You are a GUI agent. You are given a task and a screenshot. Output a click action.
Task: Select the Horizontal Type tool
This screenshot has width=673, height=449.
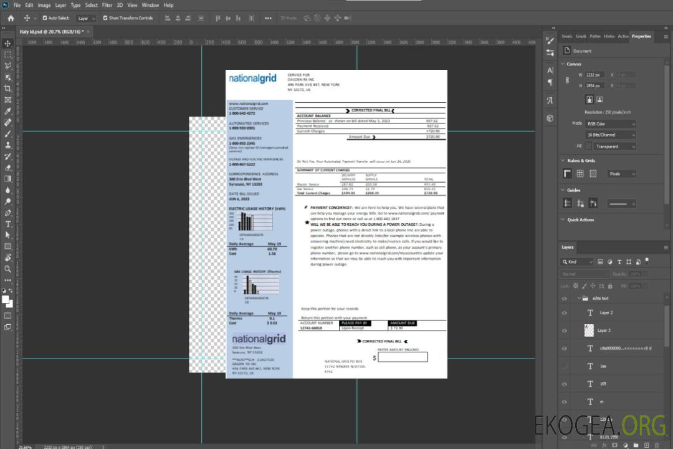point(7,224)
